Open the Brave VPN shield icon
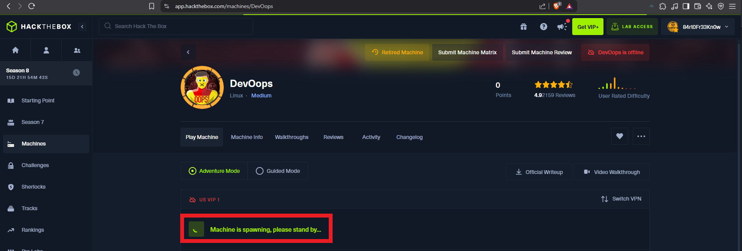 pyautogui.click(x=721, y=6)
